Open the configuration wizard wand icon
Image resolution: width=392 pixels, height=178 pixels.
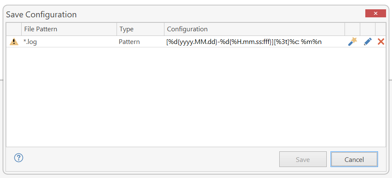click(x=353, y=41)
